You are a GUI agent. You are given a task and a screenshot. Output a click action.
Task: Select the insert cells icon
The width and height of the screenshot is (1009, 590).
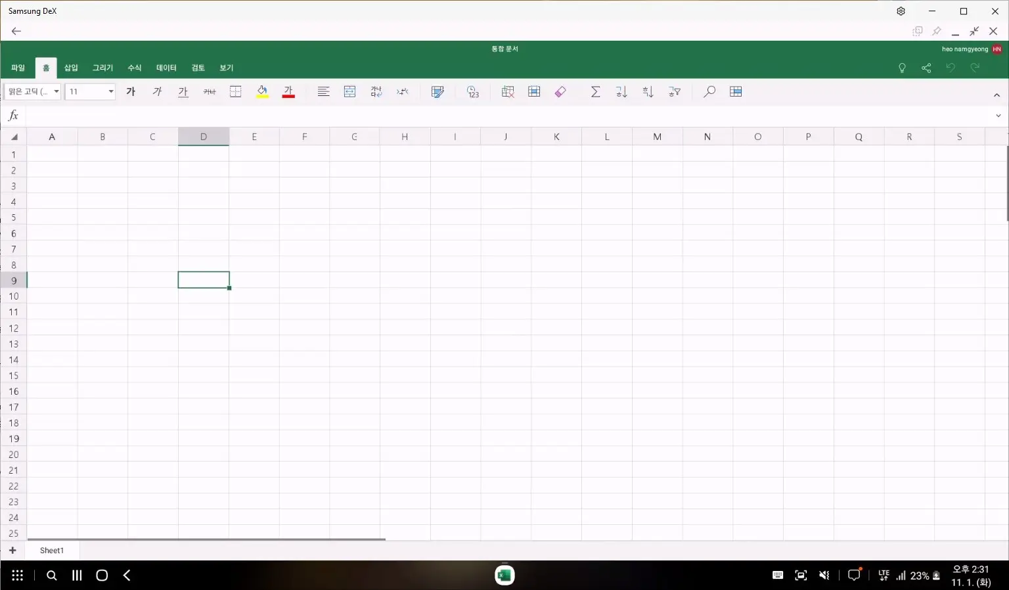click(534, 91)
